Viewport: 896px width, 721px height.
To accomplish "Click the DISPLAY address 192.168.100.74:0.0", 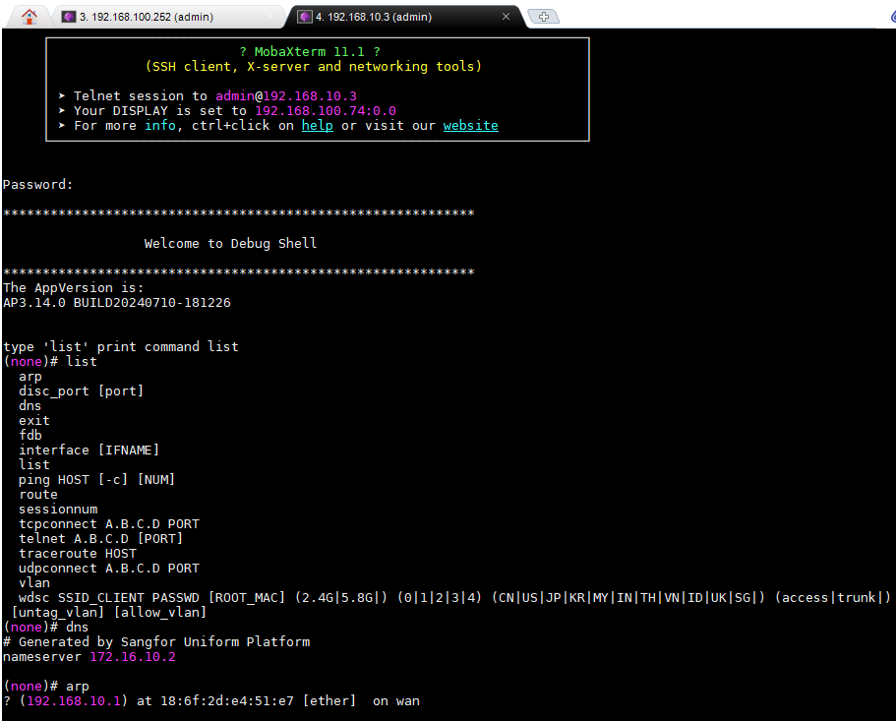I will point(325,111).
